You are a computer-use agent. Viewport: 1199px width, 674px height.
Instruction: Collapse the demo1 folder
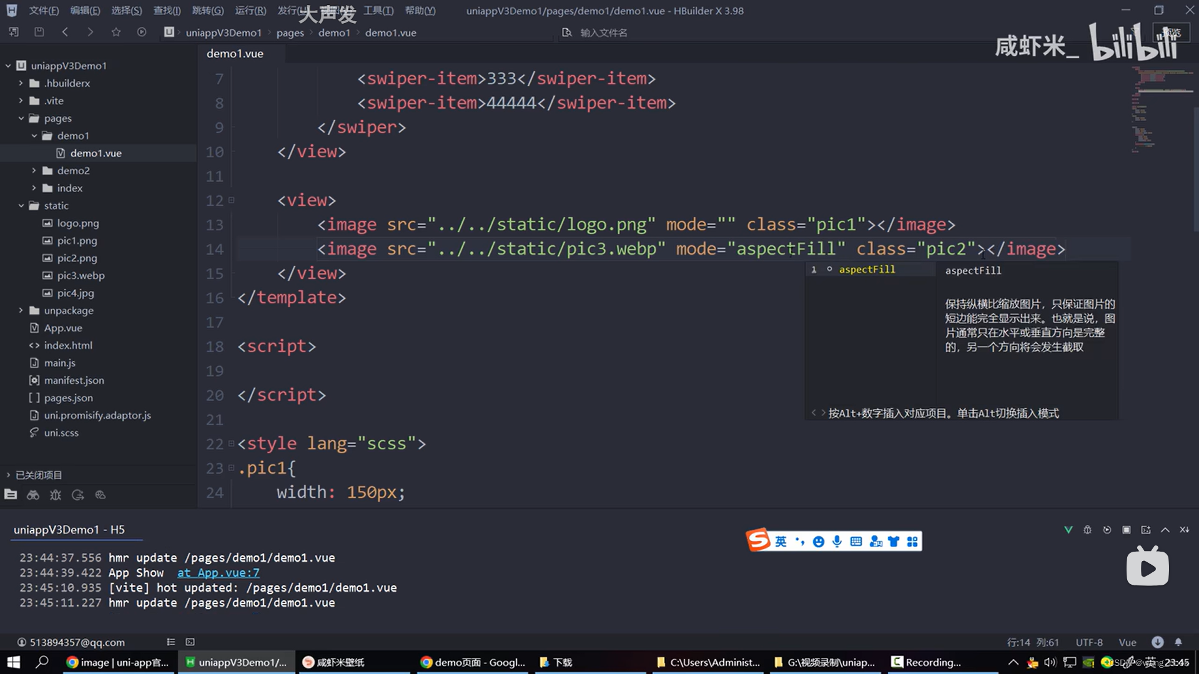point(34,135)
